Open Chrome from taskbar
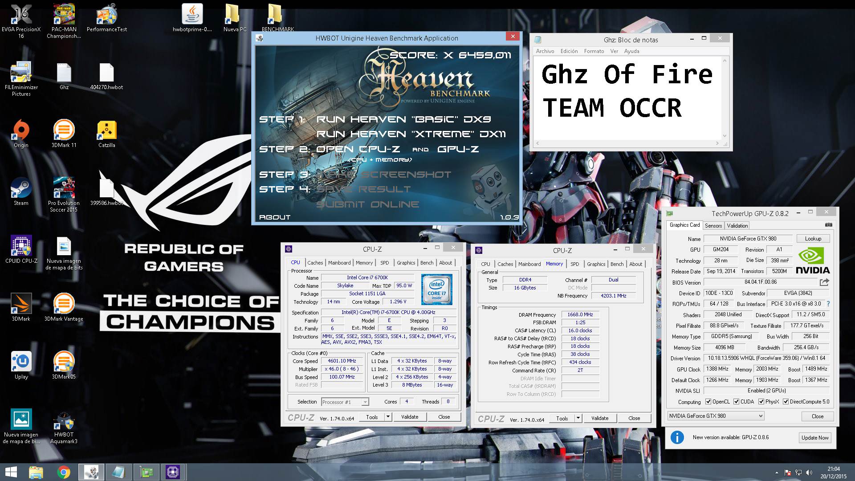 [x=64, y=472]
